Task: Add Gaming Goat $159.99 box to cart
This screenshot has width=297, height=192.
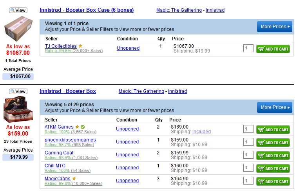Action: click(x=273, y=156)
